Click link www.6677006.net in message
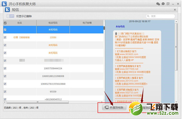Viewport: 182px width, 119px height. [129, 69]
